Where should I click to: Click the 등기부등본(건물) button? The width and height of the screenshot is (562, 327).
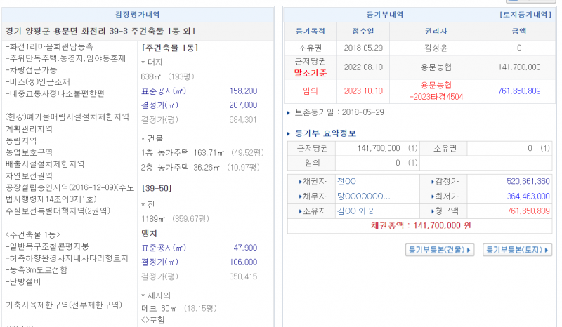440,250
